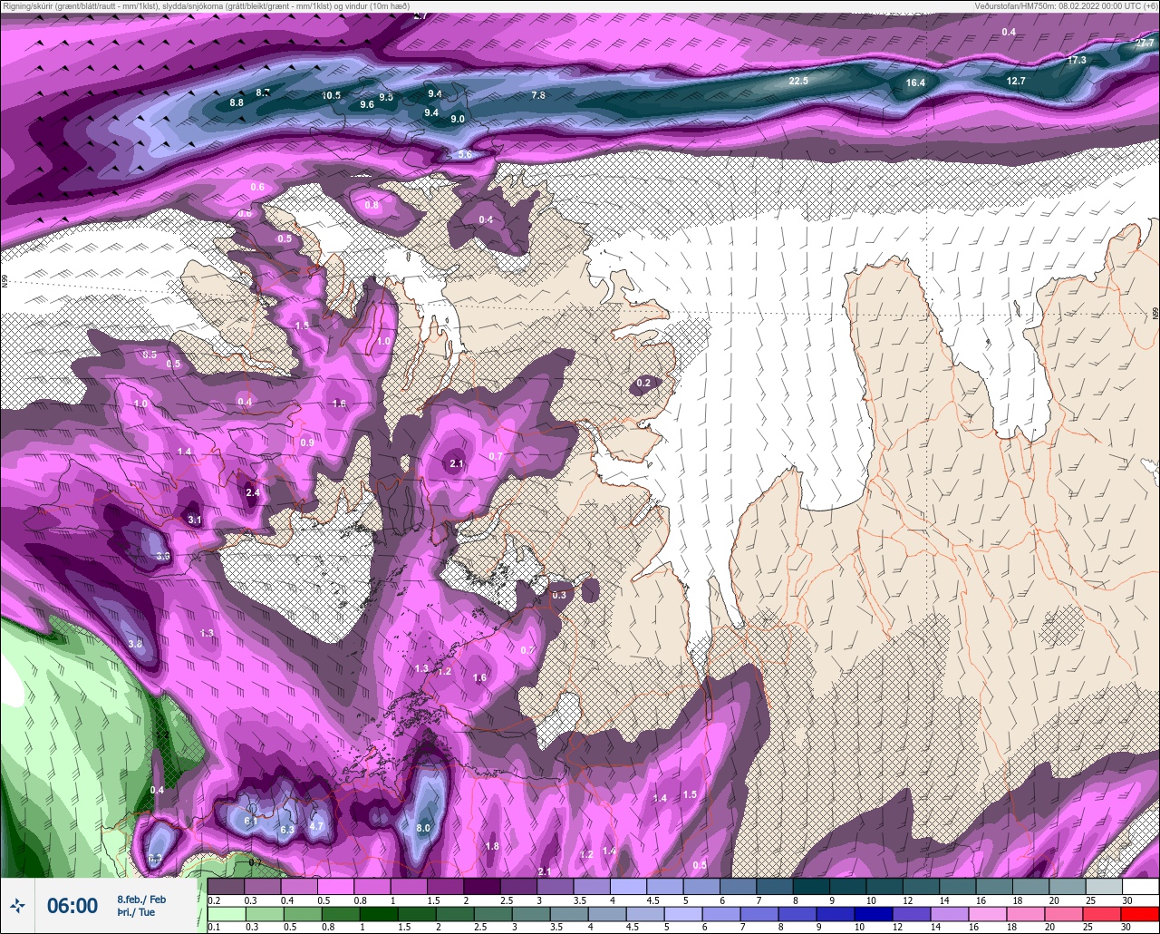The height and width of the screenshot is (934, 1160).
Task: Select the light green 0.1–0.3 lower legend swatch
Action: click(x=228, y=913)
